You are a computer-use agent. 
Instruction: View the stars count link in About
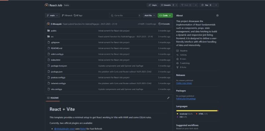[x=181, y=59]
